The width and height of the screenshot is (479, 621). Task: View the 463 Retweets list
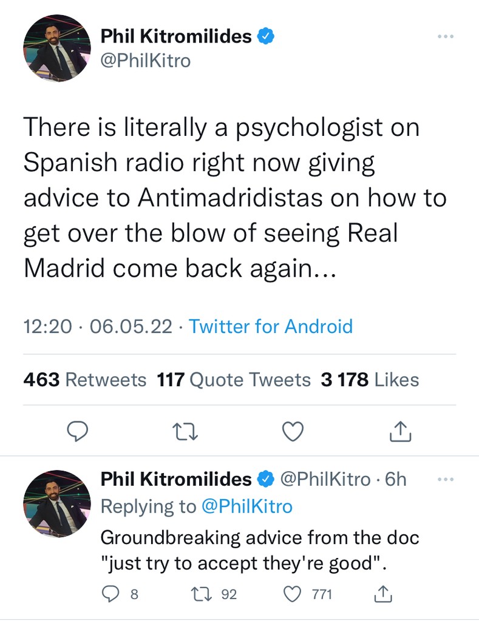pyautogui.click(x=84, y=380)
